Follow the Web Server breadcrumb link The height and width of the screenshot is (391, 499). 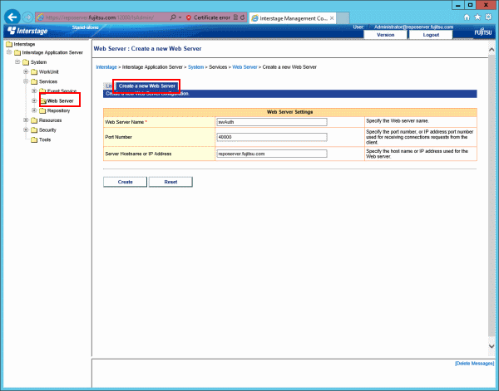pos(245,67)
